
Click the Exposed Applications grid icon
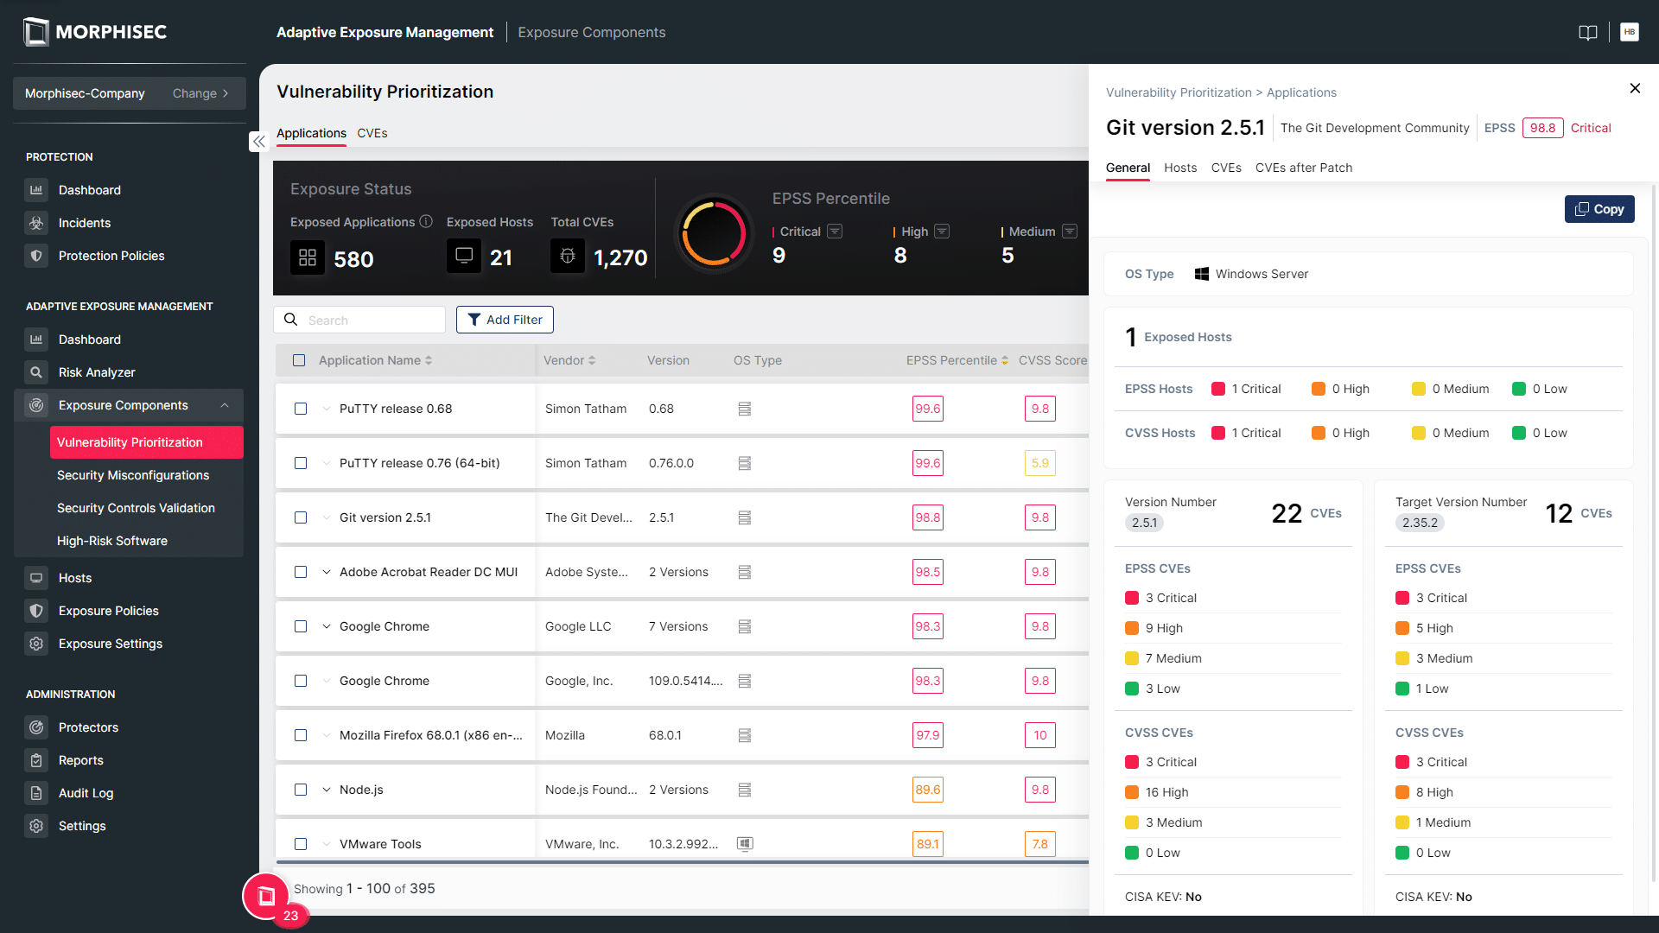point(308,257)
